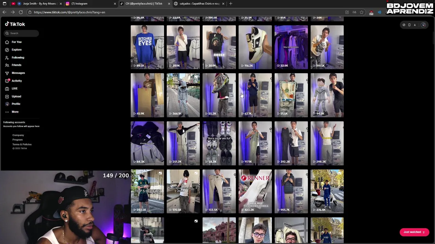The height and width of the screenshot is (244, 435).
Task: Click TikTok mobile app icon top-right
Action: click(409, 25)
